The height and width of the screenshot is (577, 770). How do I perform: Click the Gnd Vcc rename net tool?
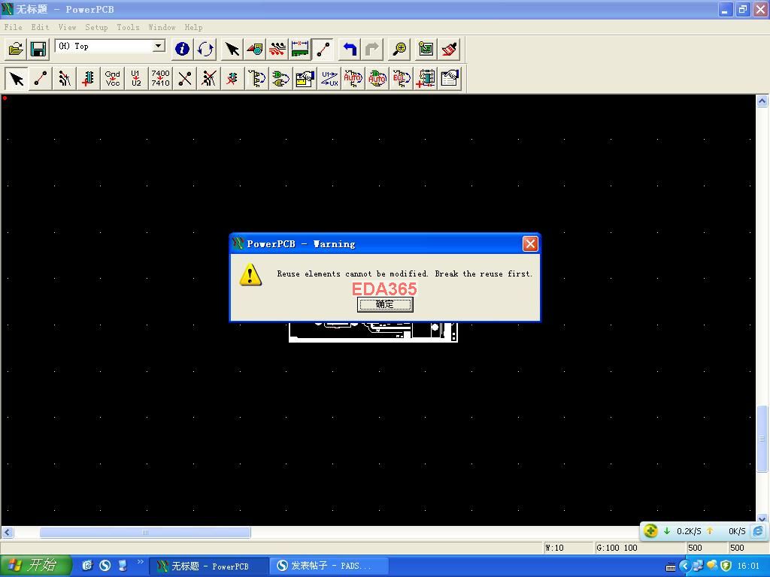point(113,78)
